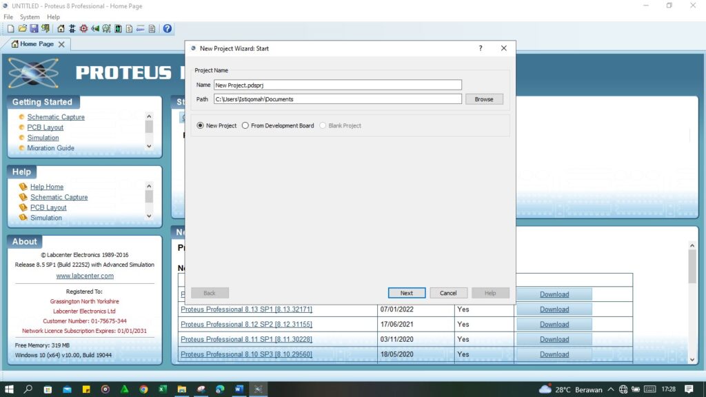Click the Save Project toolbar icon
This screenshot has width=706, height=397.
click(x=34, y=29)
